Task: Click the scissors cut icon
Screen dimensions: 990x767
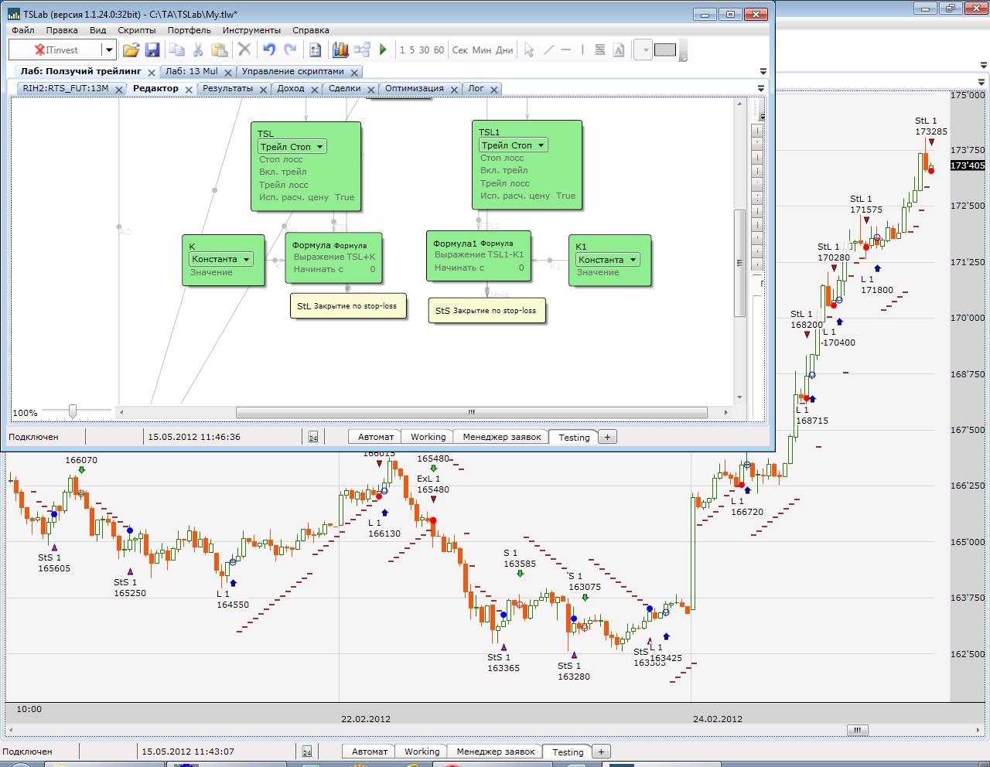Action: pyautogui.click(x=198, y=50)
